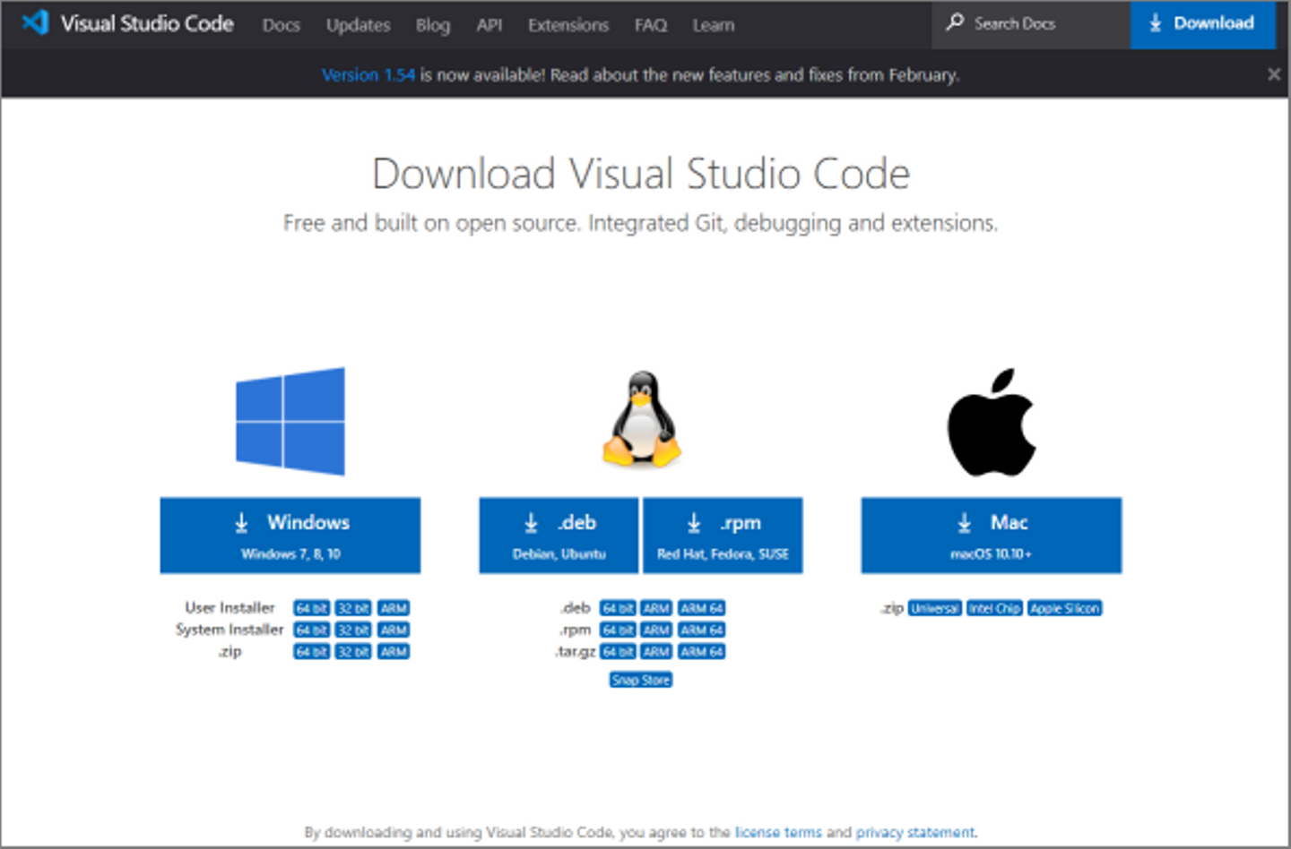Image resolution: width=1291 pixels, height=849 pixels.
Task: Go to the Extensions page
Action: coord(568,25)
